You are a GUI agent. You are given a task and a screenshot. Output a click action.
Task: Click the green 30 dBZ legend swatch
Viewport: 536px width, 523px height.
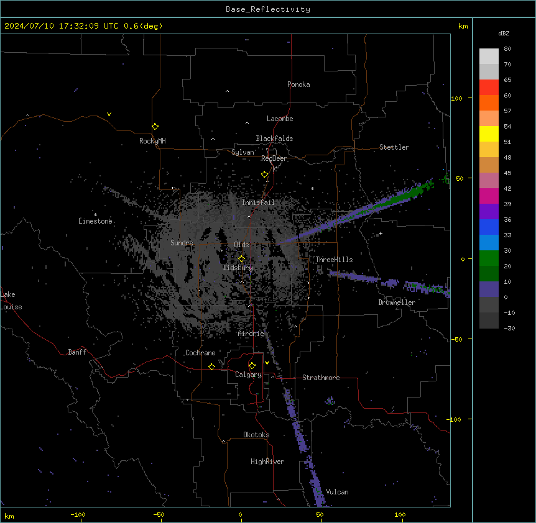[x=489, y=258]
